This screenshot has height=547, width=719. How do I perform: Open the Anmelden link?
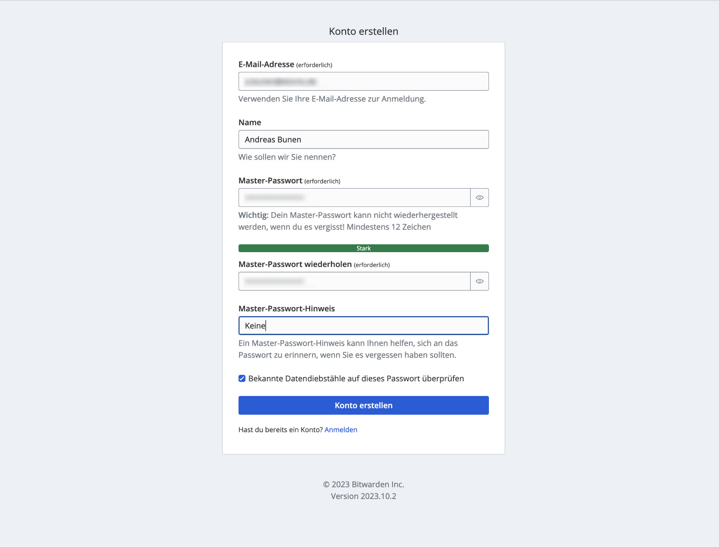coord(341,430)
